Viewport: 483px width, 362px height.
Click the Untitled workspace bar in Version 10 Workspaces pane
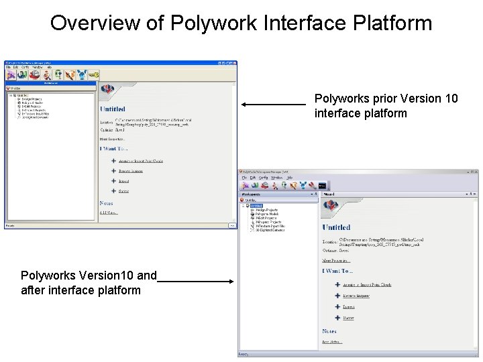279,200
